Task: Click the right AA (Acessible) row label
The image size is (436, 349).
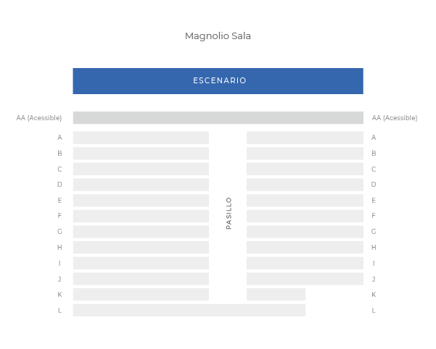Action: 395,117
